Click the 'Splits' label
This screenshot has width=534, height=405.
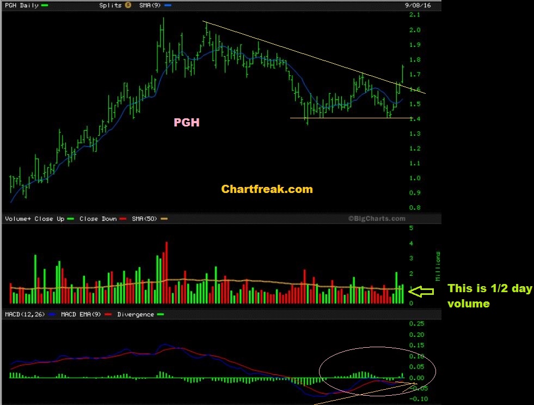coord(111,5)
